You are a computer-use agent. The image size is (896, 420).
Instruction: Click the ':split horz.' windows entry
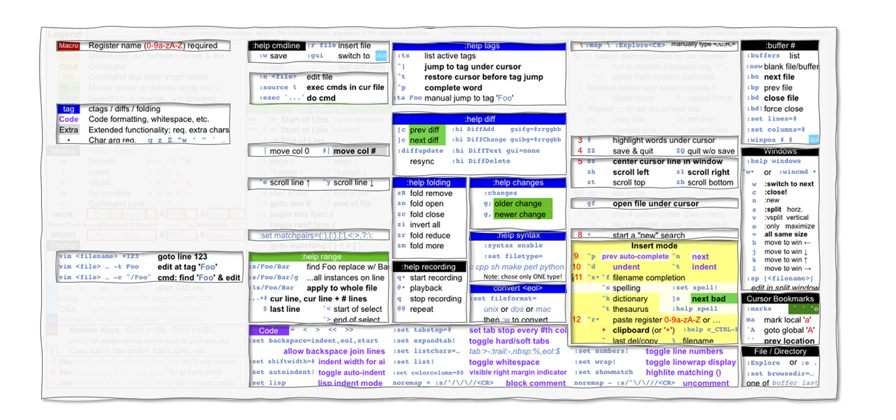coord(783,210)
